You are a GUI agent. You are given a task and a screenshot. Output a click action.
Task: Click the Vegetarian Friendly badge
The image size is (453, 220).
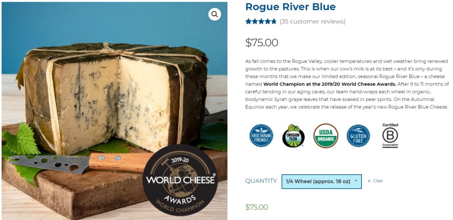(261, 136)
